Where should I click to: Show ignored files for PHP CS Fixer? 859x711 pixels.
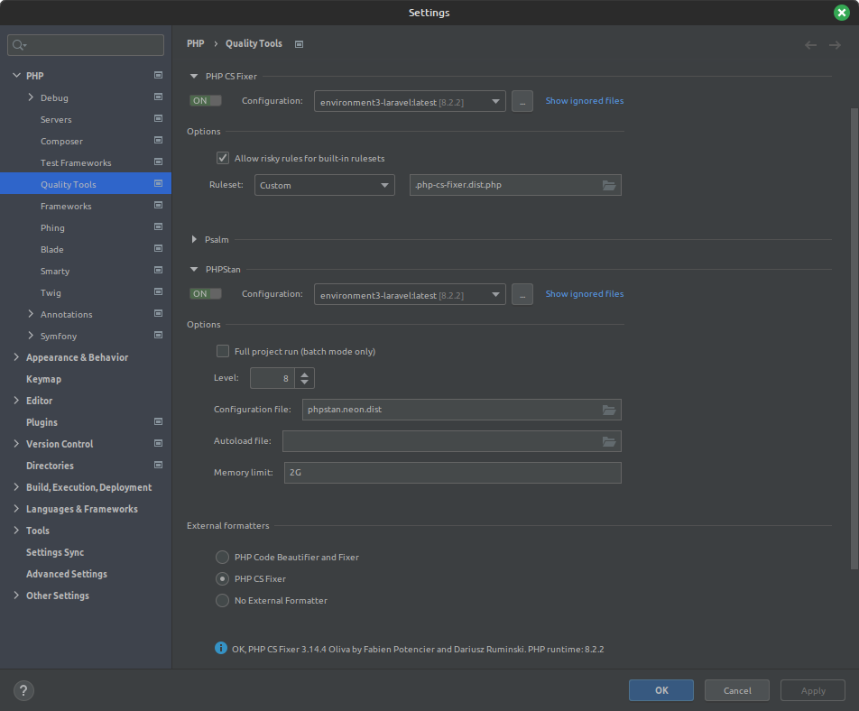pos(585,101)
